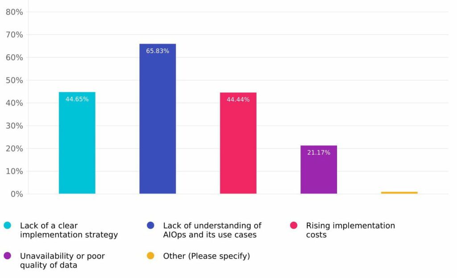Viewport: 457px width, 278px height.
Task: Toggle 'Rising implementation costs' legend label
Action: (x=350, y=230)
